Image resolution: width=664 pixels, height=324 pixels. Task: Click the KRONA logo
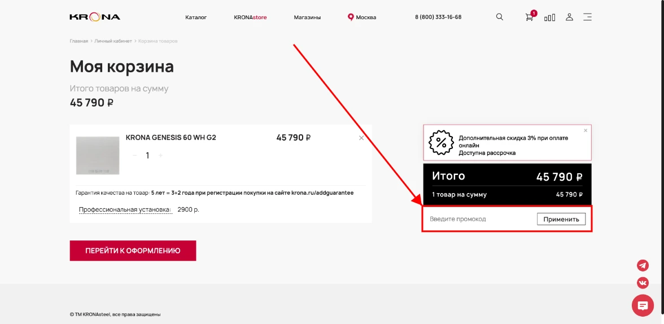click(95, 17)
